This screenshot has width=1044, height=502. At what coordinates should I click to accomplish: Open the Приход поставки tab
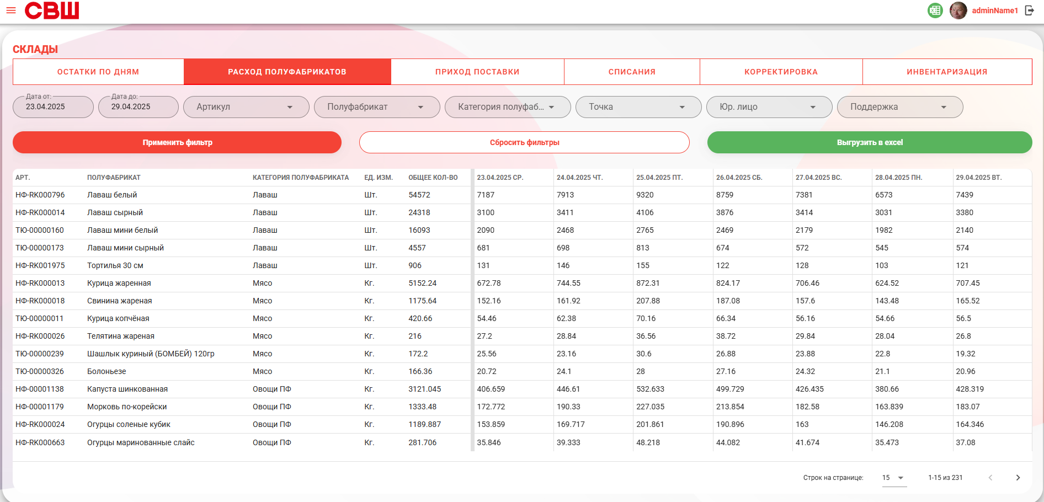(x=477, y=72)
